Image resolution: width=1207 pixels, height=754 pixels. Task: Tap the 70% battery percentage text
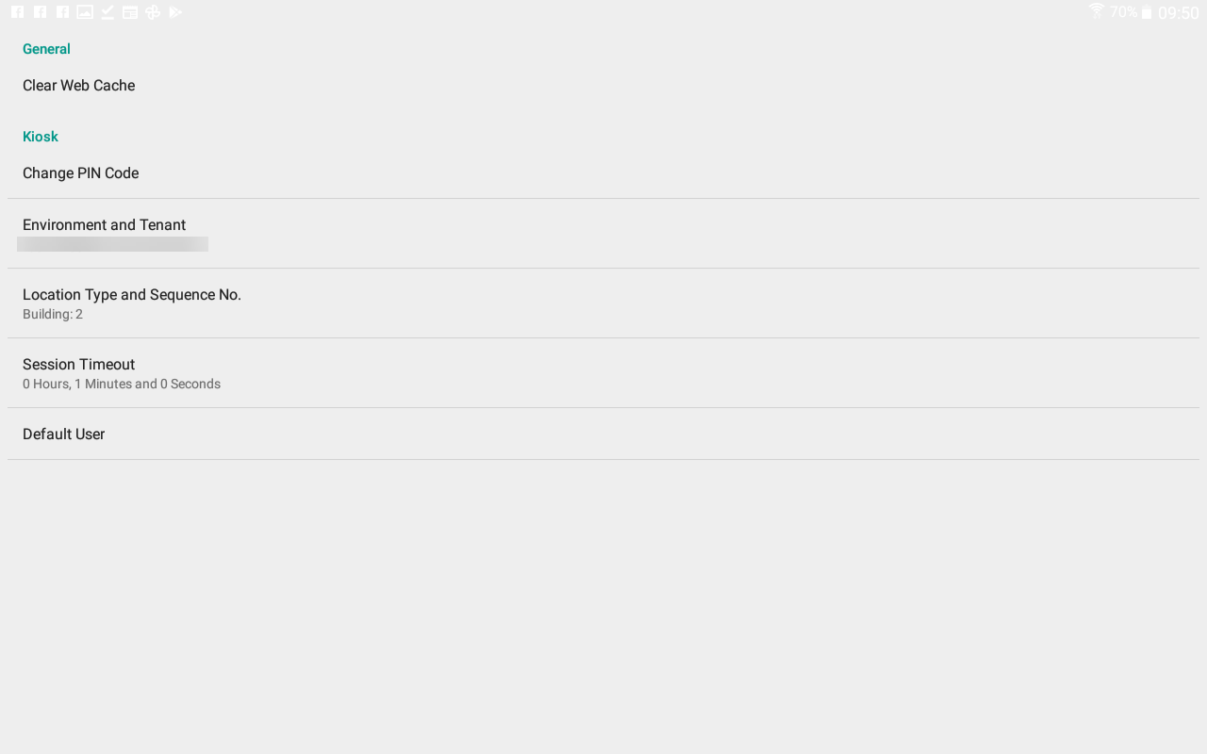(x=1123, y=12)
